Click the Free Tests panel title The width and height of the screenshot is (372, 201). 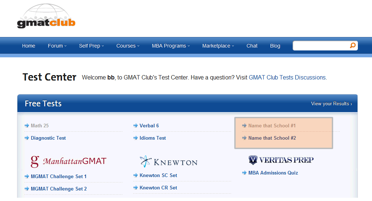43,103
